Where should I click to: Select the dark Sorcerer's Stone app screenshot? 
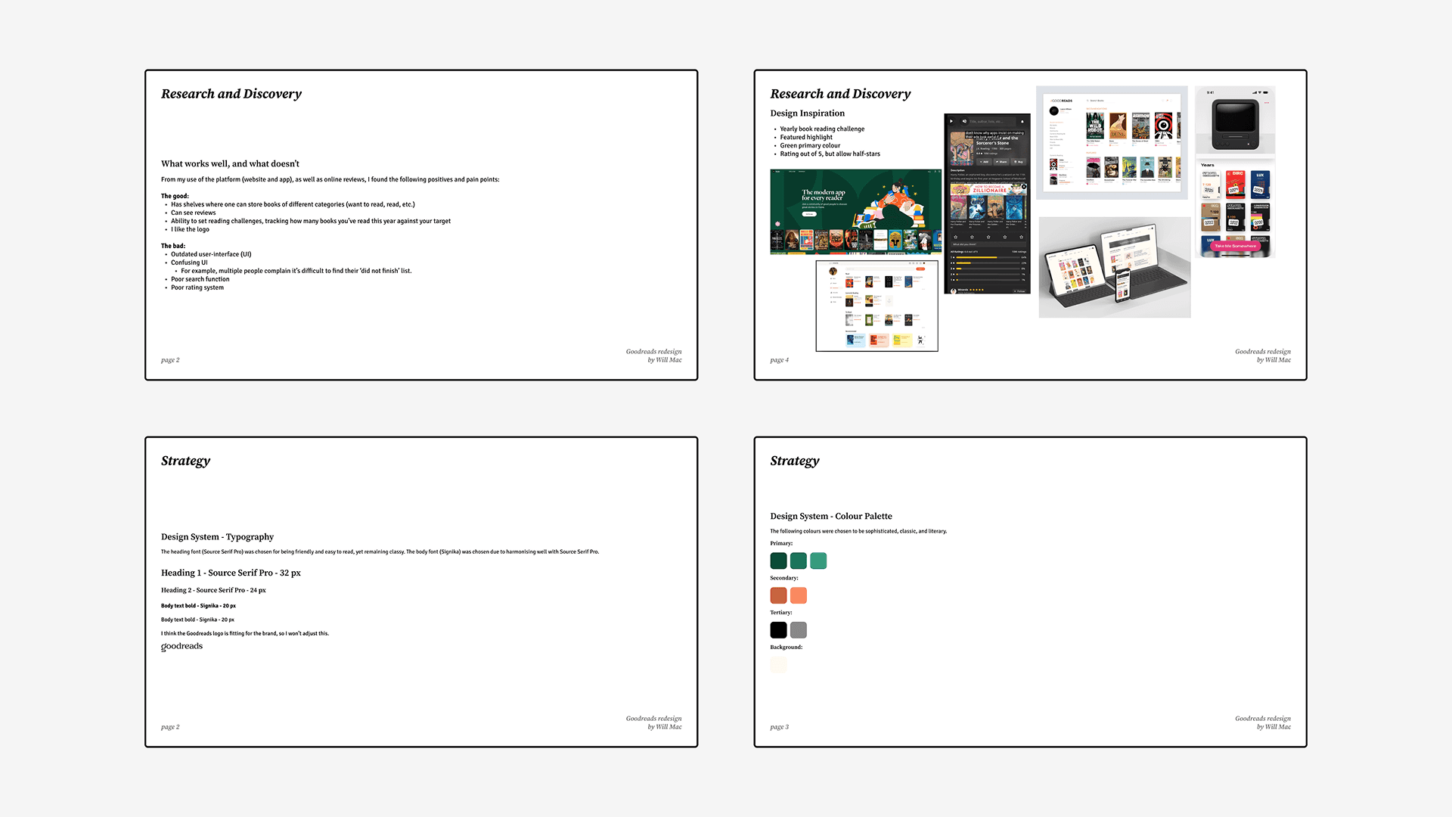pos(987,203)
